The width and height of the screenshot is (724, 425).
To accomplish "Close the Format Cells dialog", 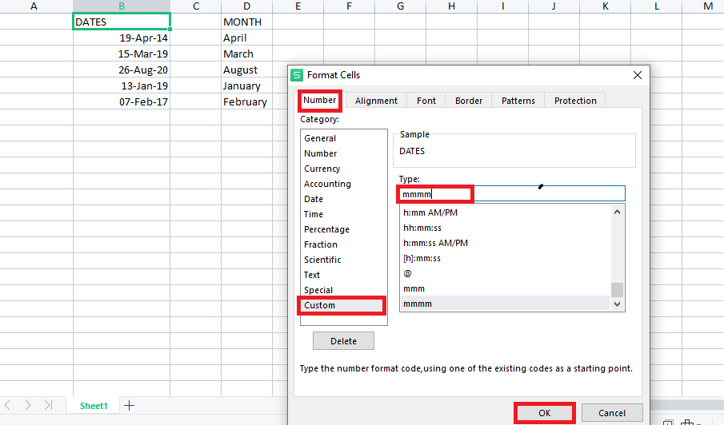I will click(x=637, y=75).
